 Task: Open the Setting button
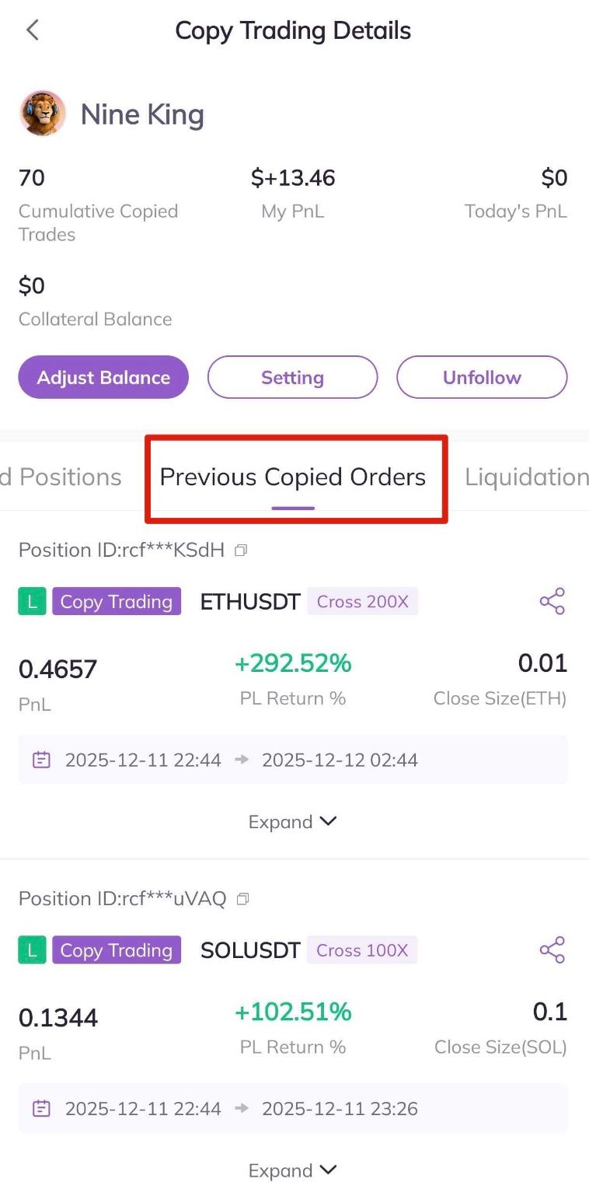(292, 377)
